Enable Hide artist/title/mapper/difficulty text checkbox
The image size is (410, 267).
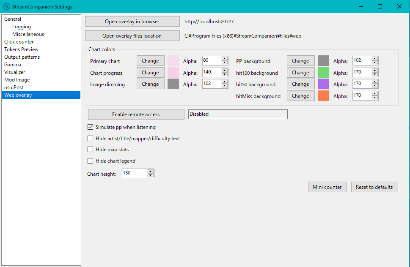(x=90, y=138)
